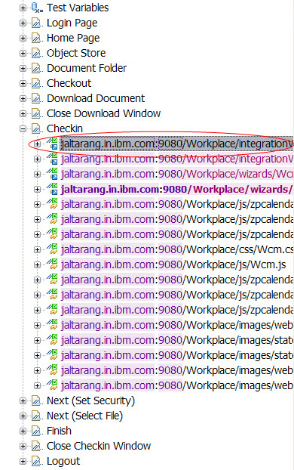Click the Test Variables icon
The height and width of the screenshot is (470, 294).
[37, 8]
